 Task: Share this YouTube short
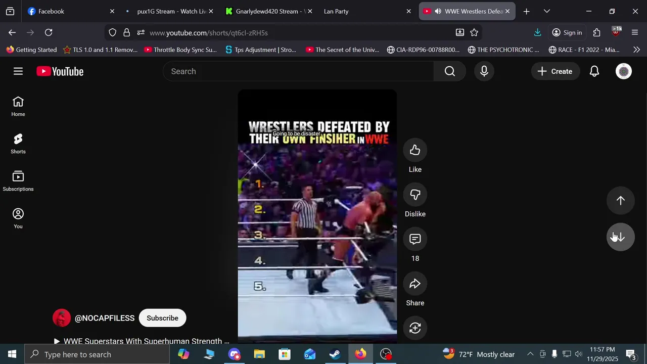(x=415, y=284)
